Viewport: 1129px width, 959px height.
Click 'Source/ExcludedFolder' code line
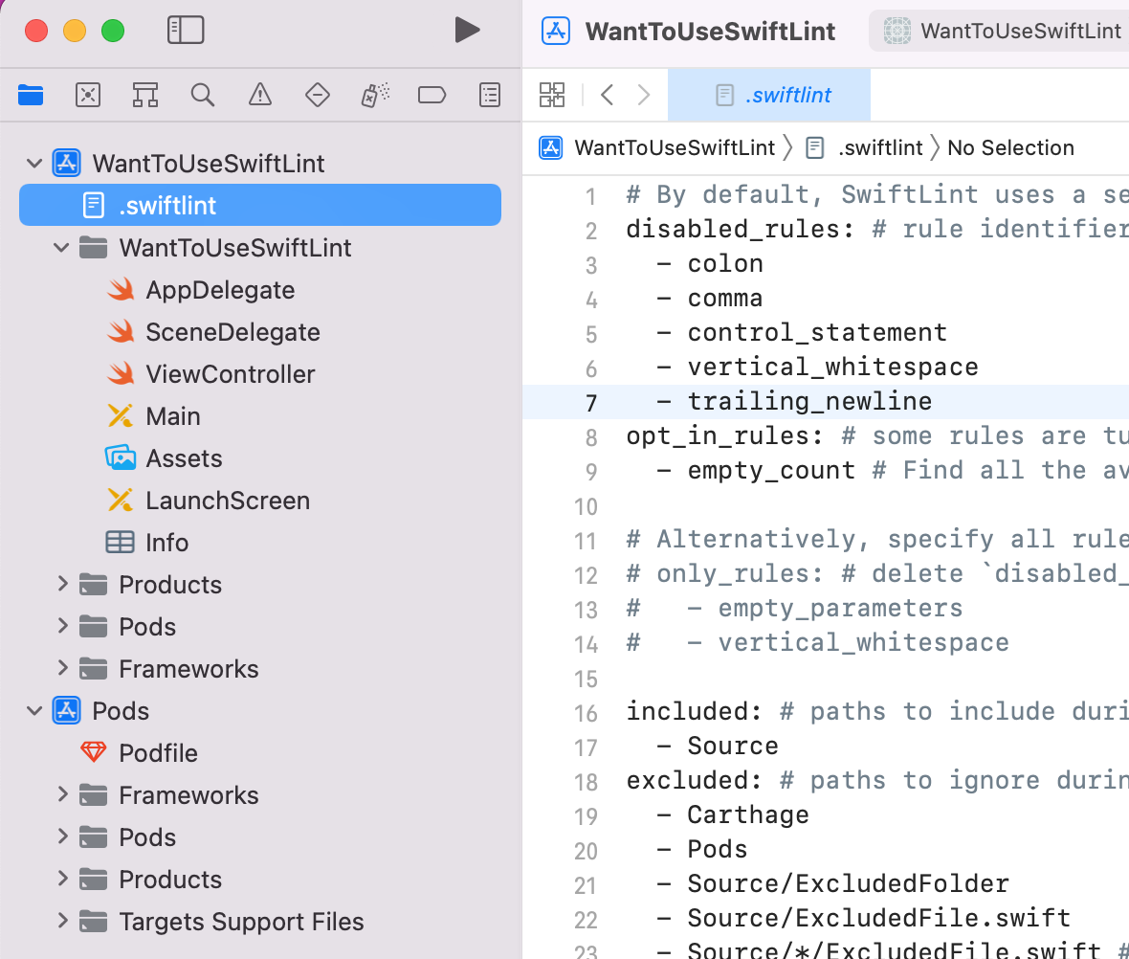(848, 884)
